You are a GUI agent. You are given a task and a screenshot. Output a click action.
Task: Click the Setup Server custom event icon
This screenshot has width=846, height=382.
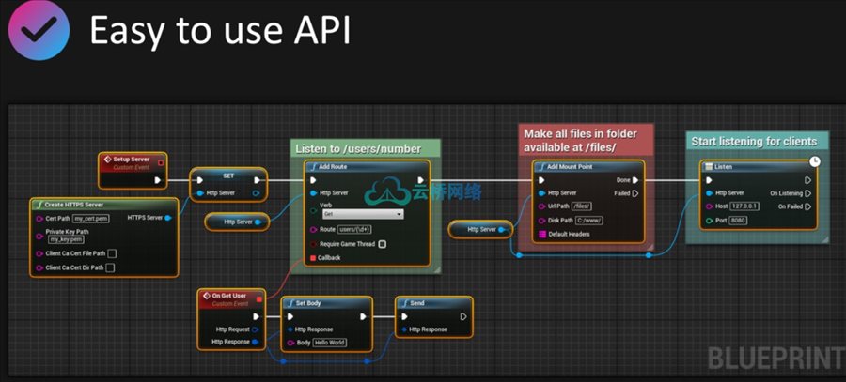tap(107, 160)
